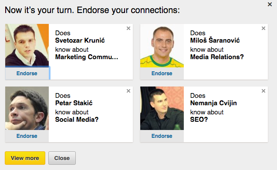Click the yellow View more button
The width and height of the screenshot is (277, 170).
point(25,158)
